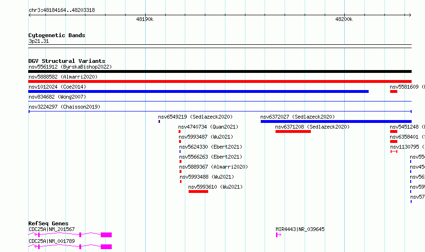This screenshot has height=252, width=425.
Task: Click the DGV Structural Variants track title
Action: click(67, 61)
